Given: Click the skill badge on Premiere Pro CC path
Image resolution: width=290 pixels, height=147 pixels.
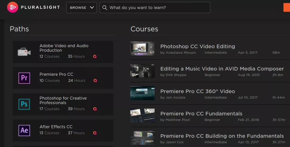Looking at the screenshot, I should click(x=95, y=81).
